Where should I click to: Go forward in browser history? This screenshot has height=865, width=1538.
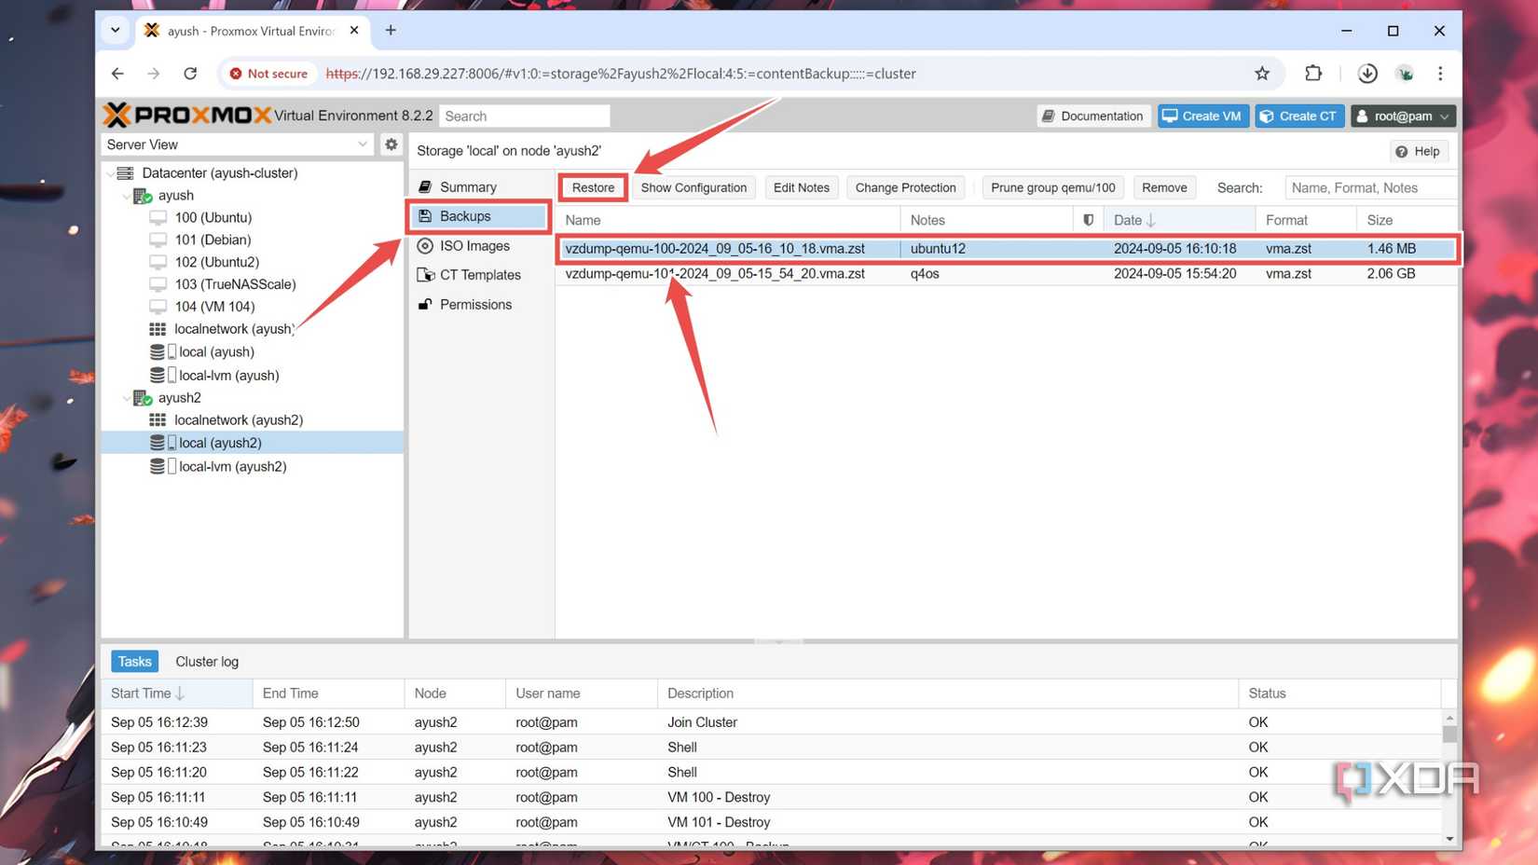154,74
